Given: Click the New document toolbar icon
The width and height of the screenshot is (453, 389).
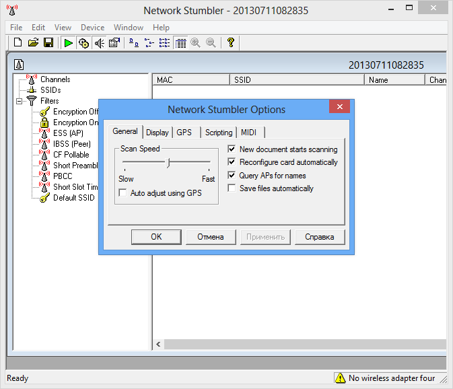Looking at the screenshot, I should [x=18, y=43].
